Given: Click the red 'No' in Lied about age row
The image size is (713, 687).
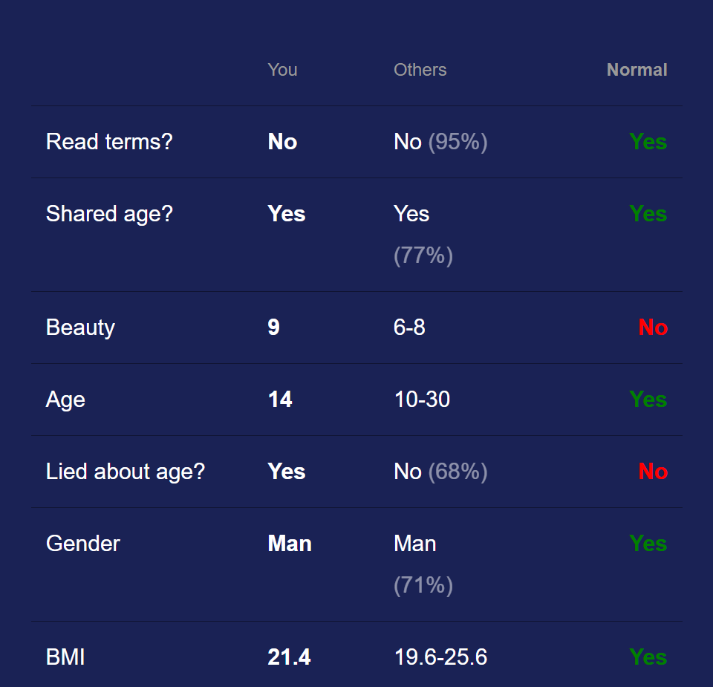Looking at the screenshot, I should click(653, 472).
